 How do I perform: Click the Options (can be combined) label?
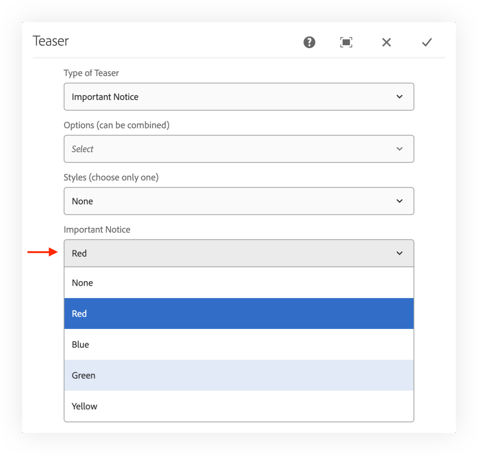117,125
